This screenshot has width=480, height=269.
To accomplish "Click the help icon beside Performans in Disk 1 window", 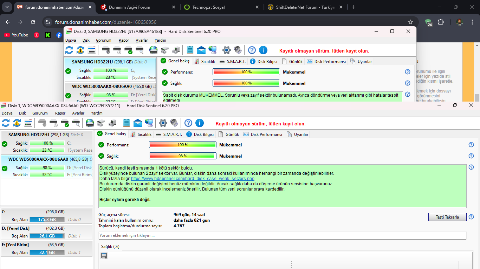I will pyautogui.click(x=471, y=145).
